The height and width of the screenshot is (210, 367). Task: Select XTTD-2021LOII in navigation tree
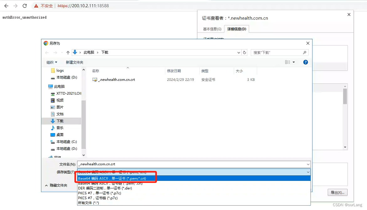[x=66, y=93]
